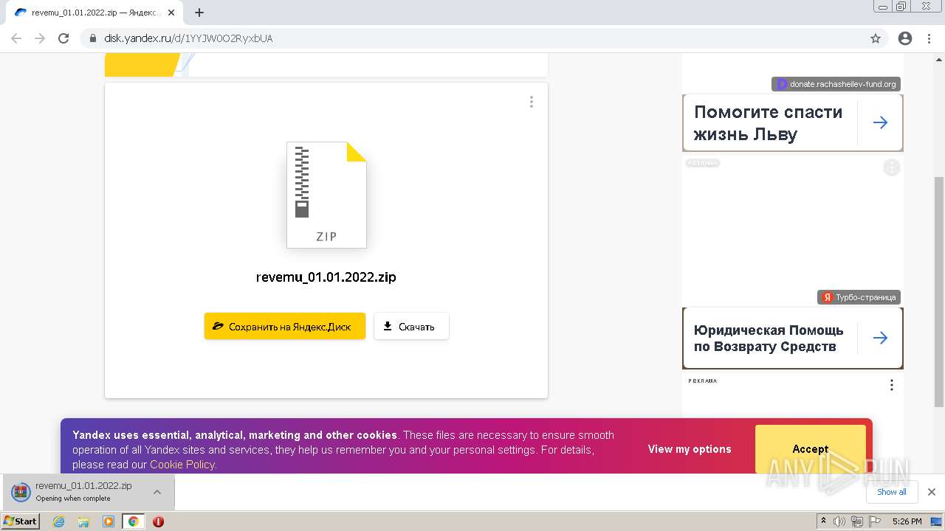Open the media player taskbar icon

(x=109, y=521)
